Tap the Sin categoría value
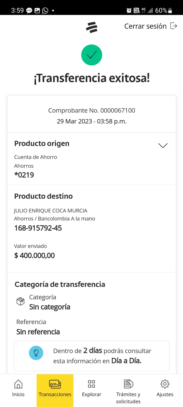Viewport: 183px width, 407px height. click(50, 307)
